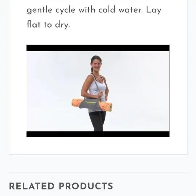The width and height of the screenshot is (196, 196).
Task: Click the green zipper on gray bag
Action: coord(90,102)
